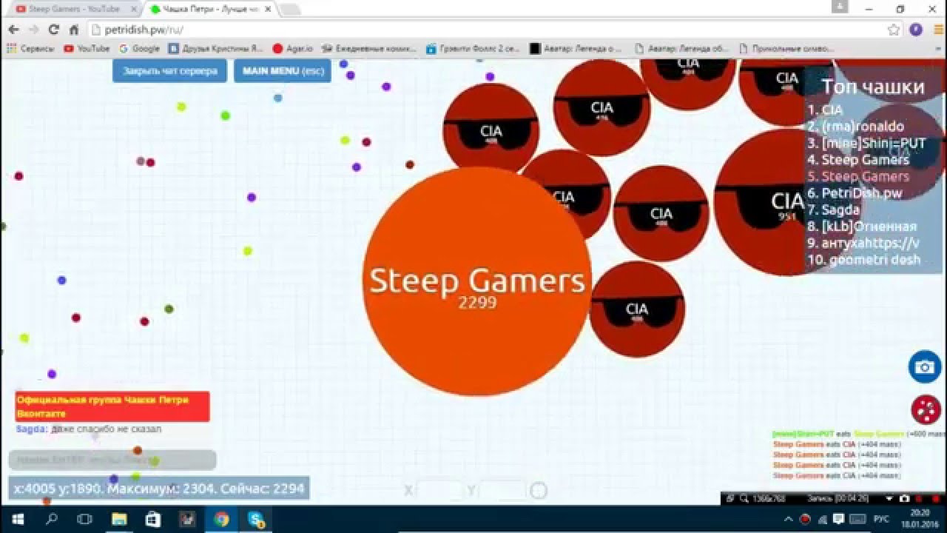The height and width of the screenshot is (533, 947).
Task: Click leaderboard entry 1. CIA
Action: pyautogui.click(x=825, y=110)
